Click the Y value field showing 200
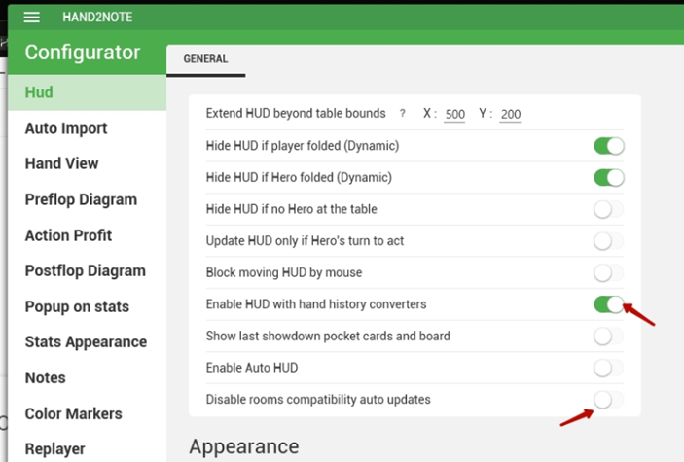This screenshot has height=462, width=684. 511,115
